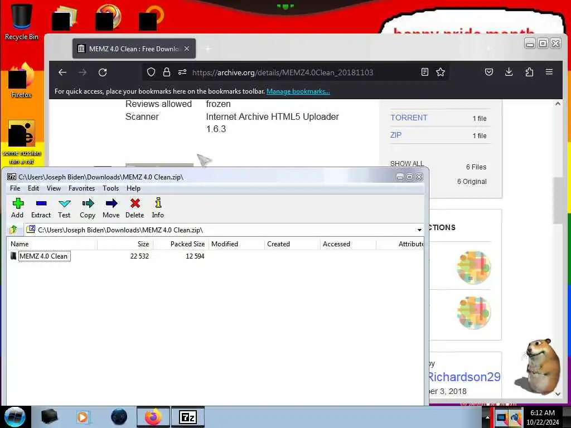Hit the red Delete icon
Image resolution: width=571 pixels, height=428 pixels.
135,208
